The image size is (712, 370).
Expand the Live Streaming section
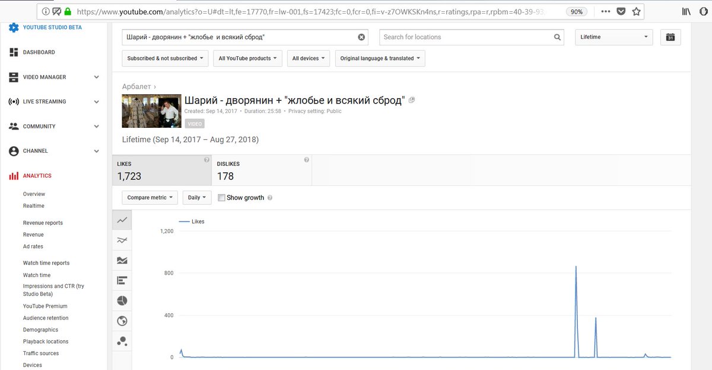tap(96, 102)
